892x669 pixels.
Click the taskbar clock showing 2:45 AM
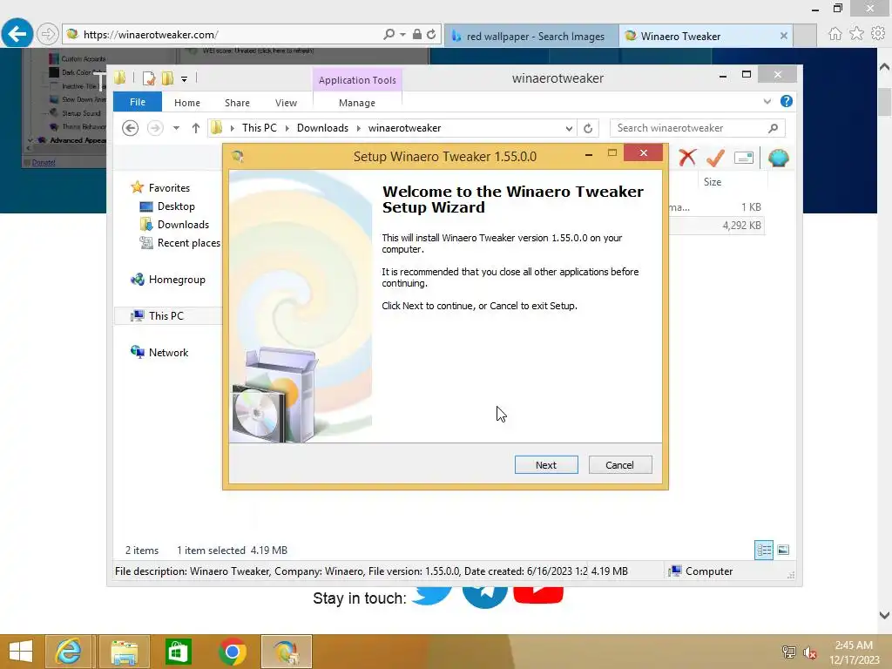[854, 652]
